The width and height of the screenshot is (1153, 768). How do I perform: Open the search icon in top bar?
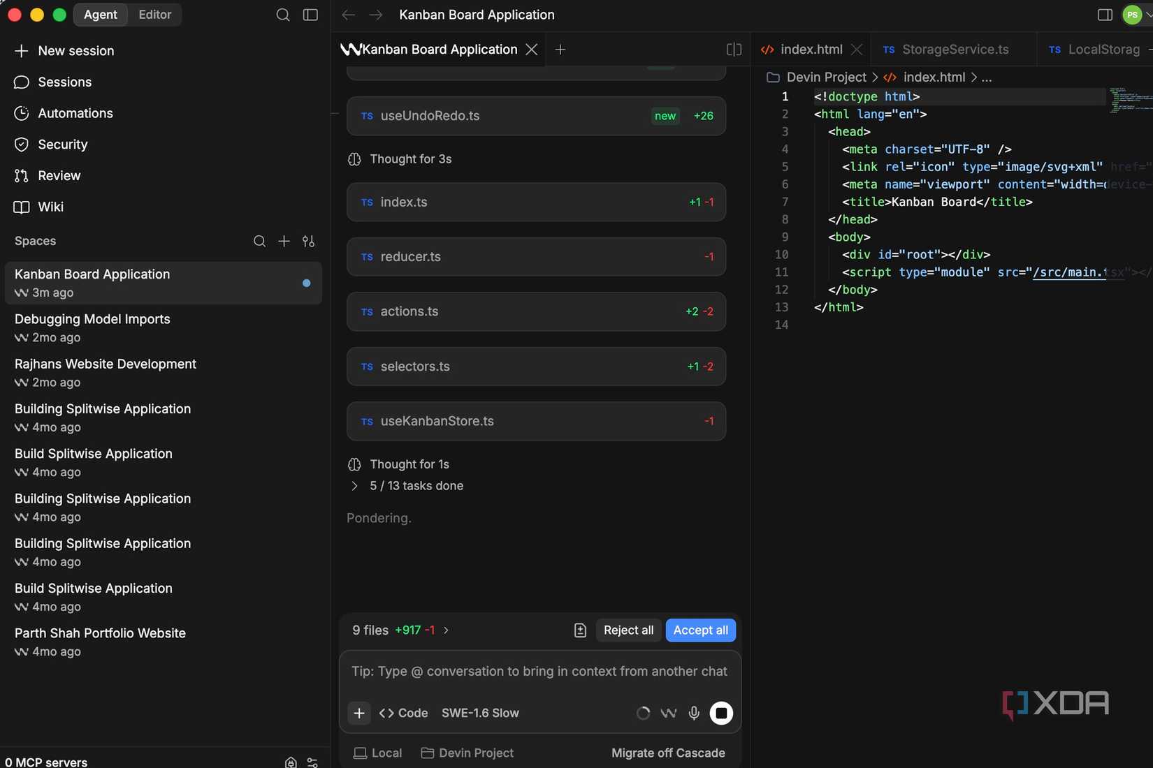pos(283,15)
